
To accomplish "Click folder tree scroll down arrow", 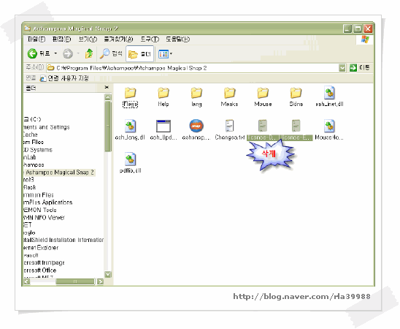I will point(108,274).
